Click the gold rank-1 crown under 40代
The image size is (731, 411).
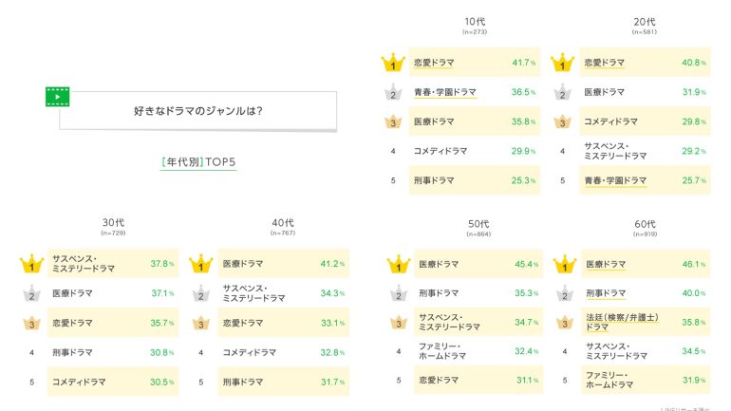click(x=201, y=264)
